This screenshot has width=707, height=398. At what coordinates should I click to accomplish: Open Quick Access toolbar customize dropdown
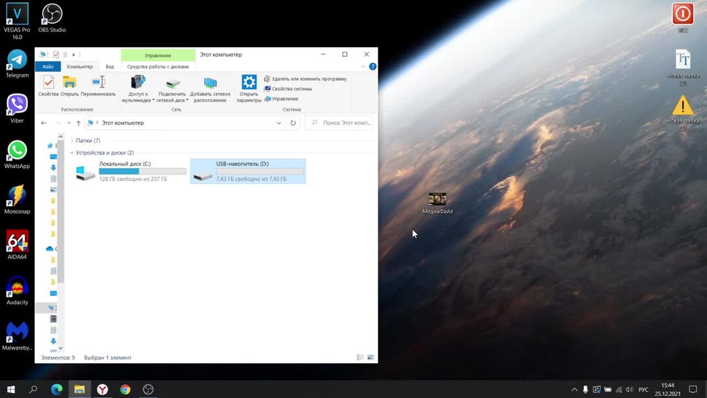click(x=73, y=54)
